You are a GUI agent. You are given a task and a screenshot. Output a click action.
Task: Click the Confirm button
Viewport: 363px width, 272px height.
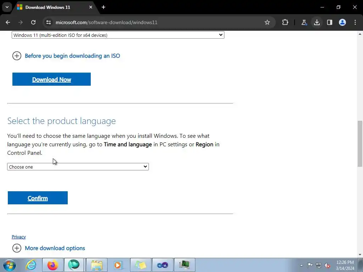[38, 198]
